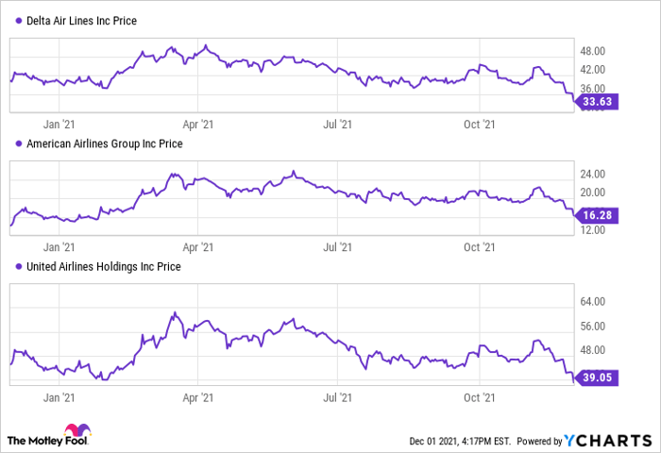This screenshot has width=661, height=453.
Task: Click the American Airlines purple legend dot
Action: (x=19, y=144)
